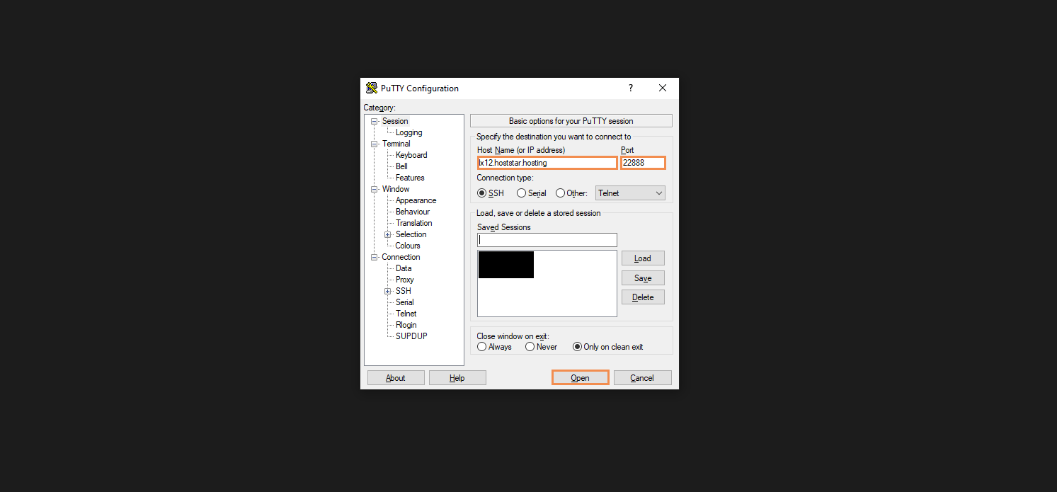Collapse the Window tree node

(x=375, y=189)
